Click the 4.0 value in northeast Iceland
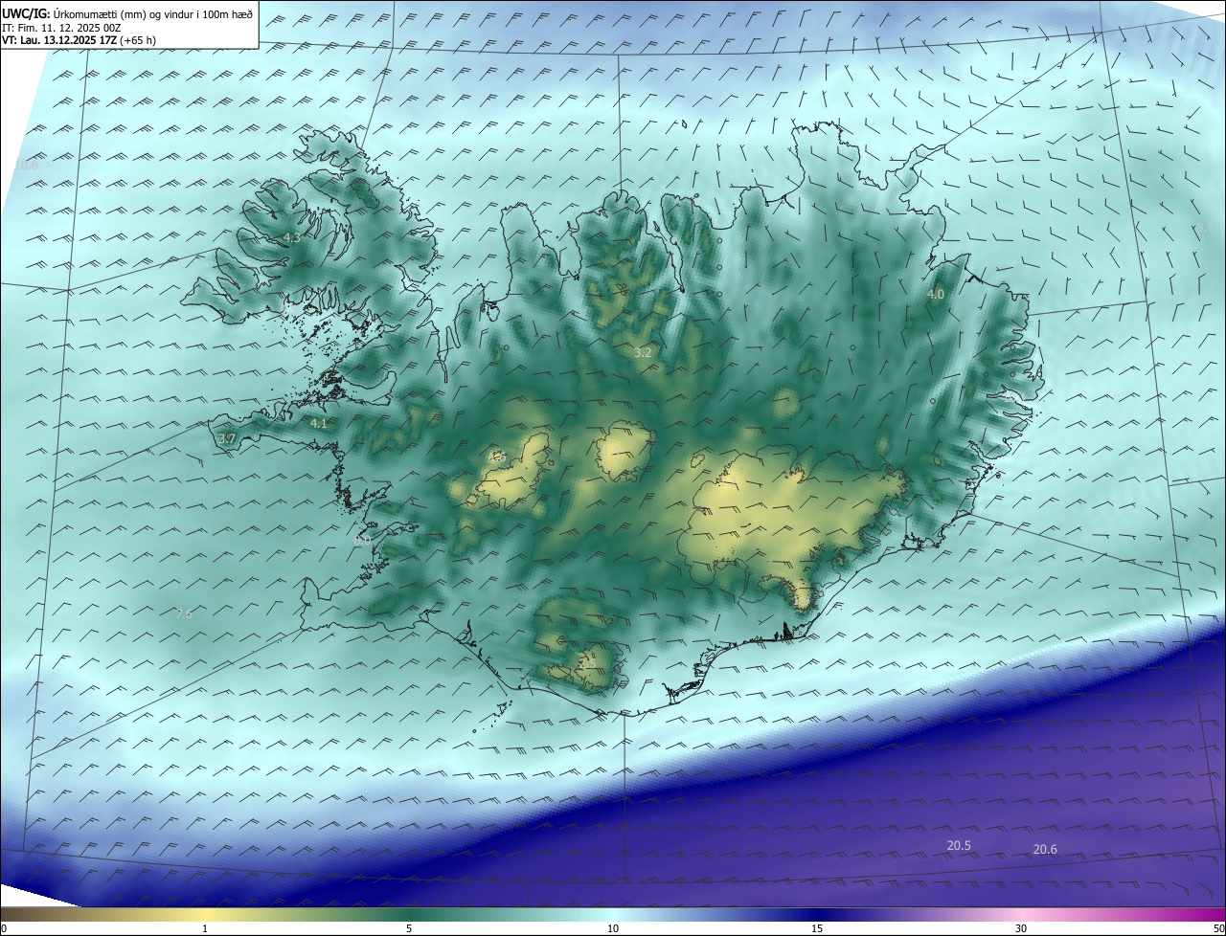 tap(936, 295)
